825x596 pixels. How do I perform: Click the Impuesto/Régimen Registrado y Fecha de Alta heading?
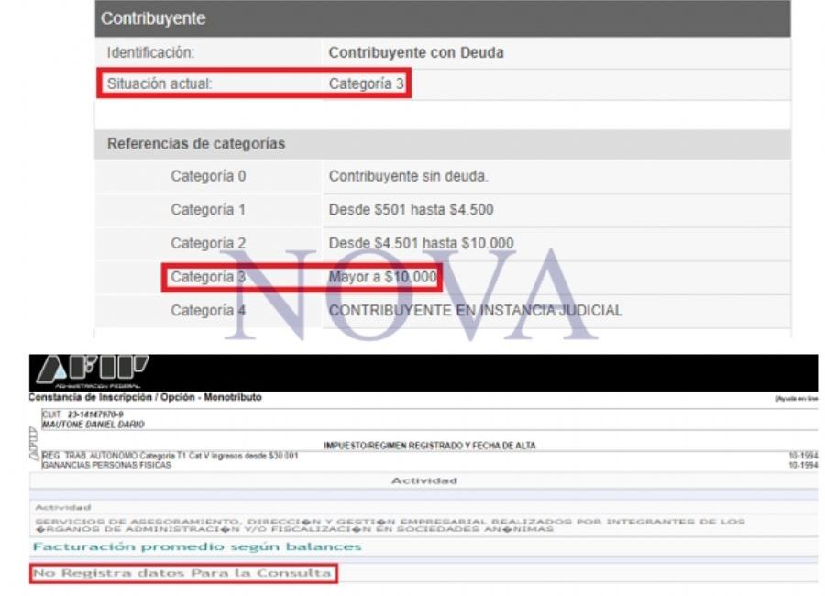pos(429,446)
